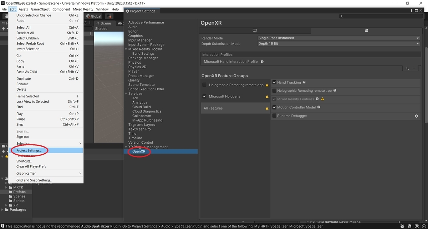Switch to the standalone PC platform tab
Screen dimensions: 428x229
tap(255, 31)
